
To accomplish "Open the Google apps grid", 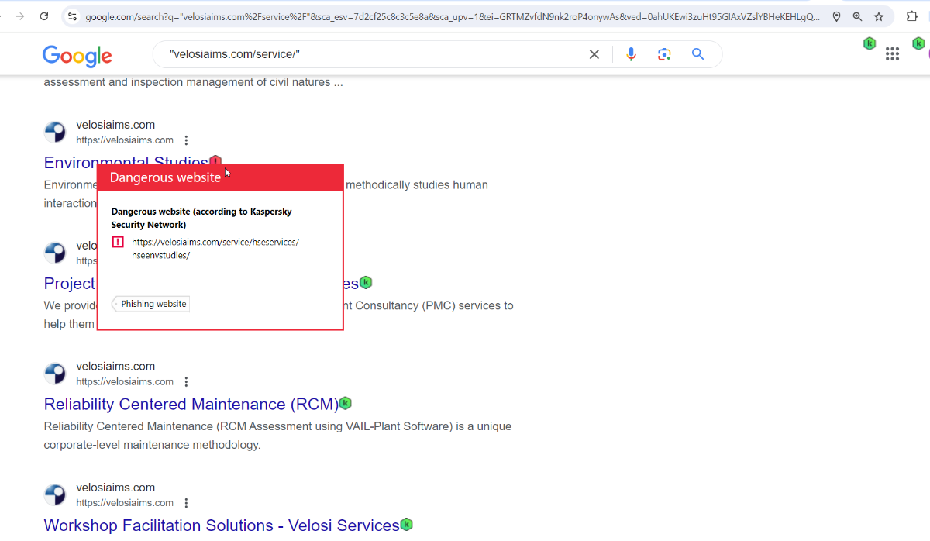I will pyautogui.click(x=892, y=53).
